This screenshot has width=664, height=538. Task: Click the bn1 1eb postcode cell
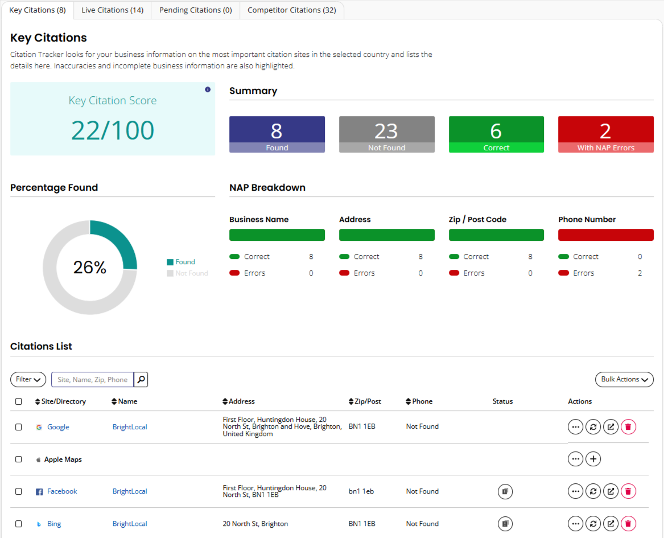[x=361, y=491]
